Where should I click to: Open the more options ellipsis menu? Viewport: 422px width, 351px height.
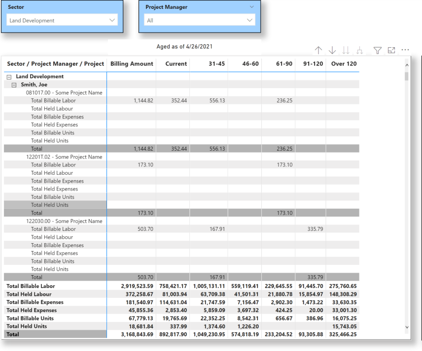click(x=405, y=50)
